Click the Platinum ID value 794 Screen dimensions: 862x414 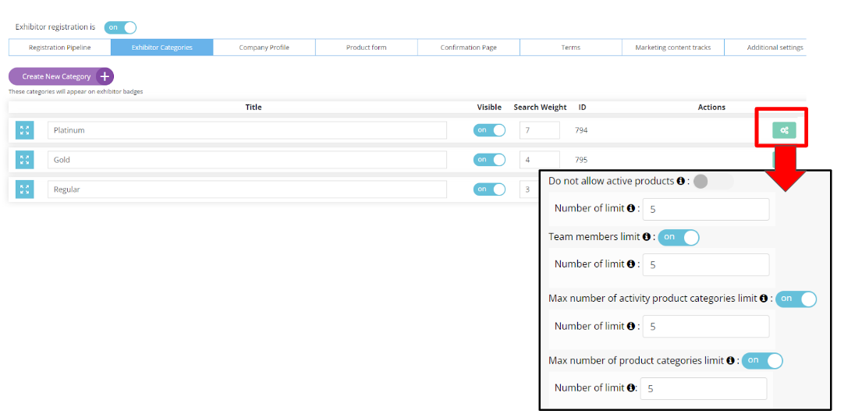click(x=581, y=130)
